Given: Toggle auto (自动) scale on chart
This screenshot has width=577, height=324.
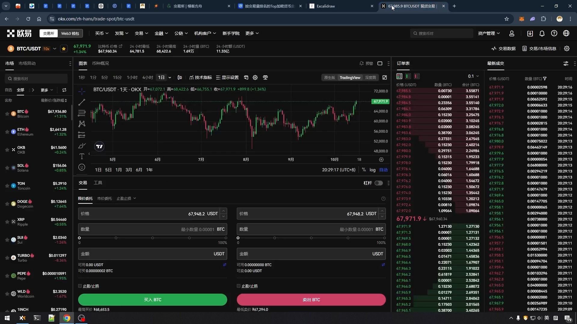Looking at the screenshot, I should tap(383, 170).
